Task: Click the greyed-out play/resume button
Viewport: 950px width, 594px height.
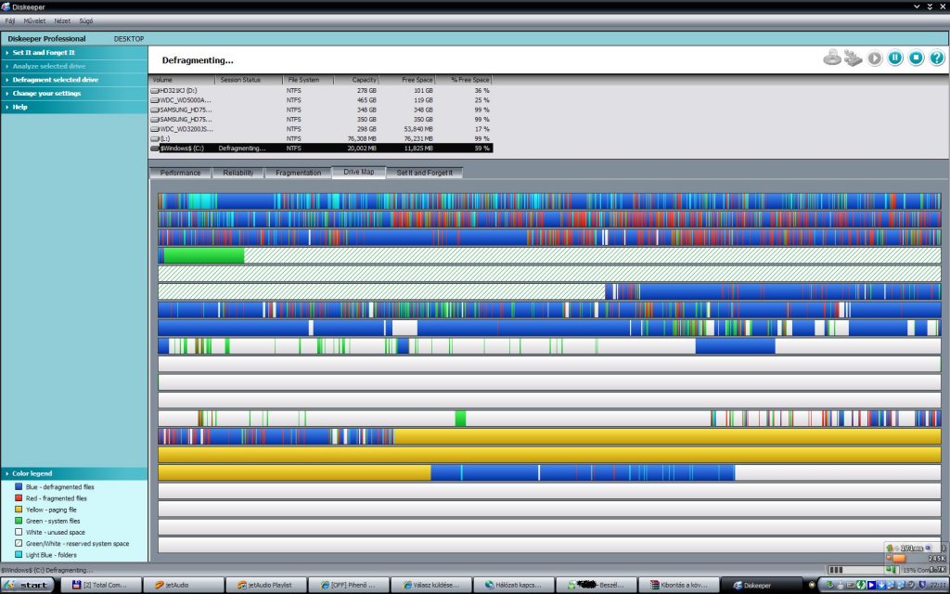Action: (x=874, y=58)
